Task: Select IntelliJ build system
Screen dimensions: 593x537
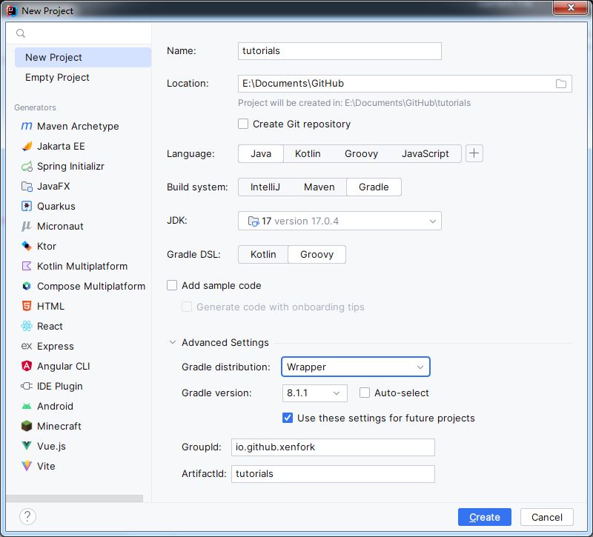Action: click(265, 187)
